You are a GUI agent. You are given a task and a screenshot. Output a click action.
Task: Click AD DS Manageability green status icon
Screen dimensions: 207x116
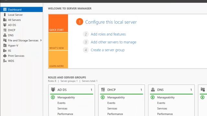point(53,97)
